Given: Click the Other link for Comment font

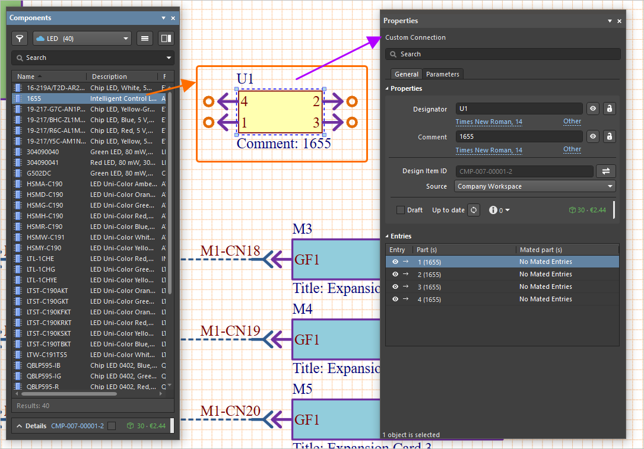Looking at the screenshot, I should point(572,149).
